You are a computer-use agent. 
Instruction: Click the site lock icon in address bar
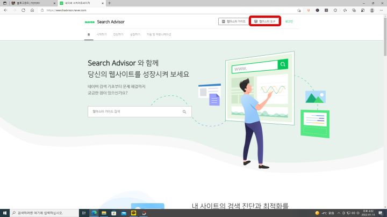pos(42,10)
